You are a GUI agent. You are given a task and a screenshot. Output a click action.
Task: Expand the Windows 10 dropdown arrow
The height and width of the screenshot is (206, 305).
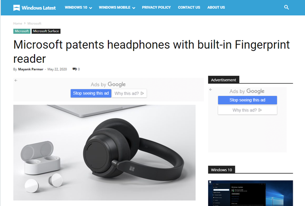pos(91,8)
